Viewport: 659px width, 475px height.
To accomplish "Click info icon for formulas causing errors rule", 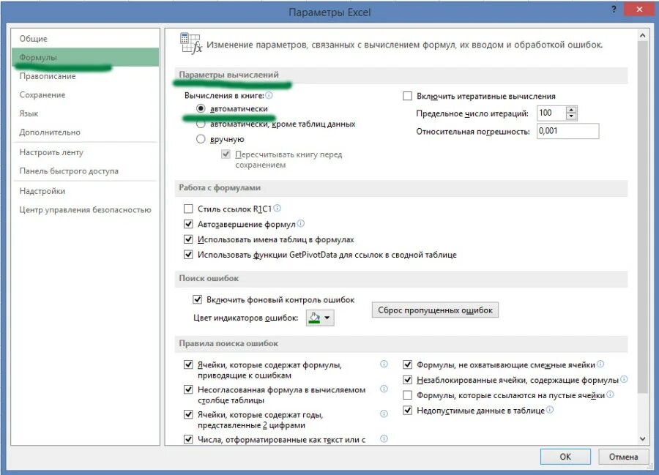I will coord(384,364).
